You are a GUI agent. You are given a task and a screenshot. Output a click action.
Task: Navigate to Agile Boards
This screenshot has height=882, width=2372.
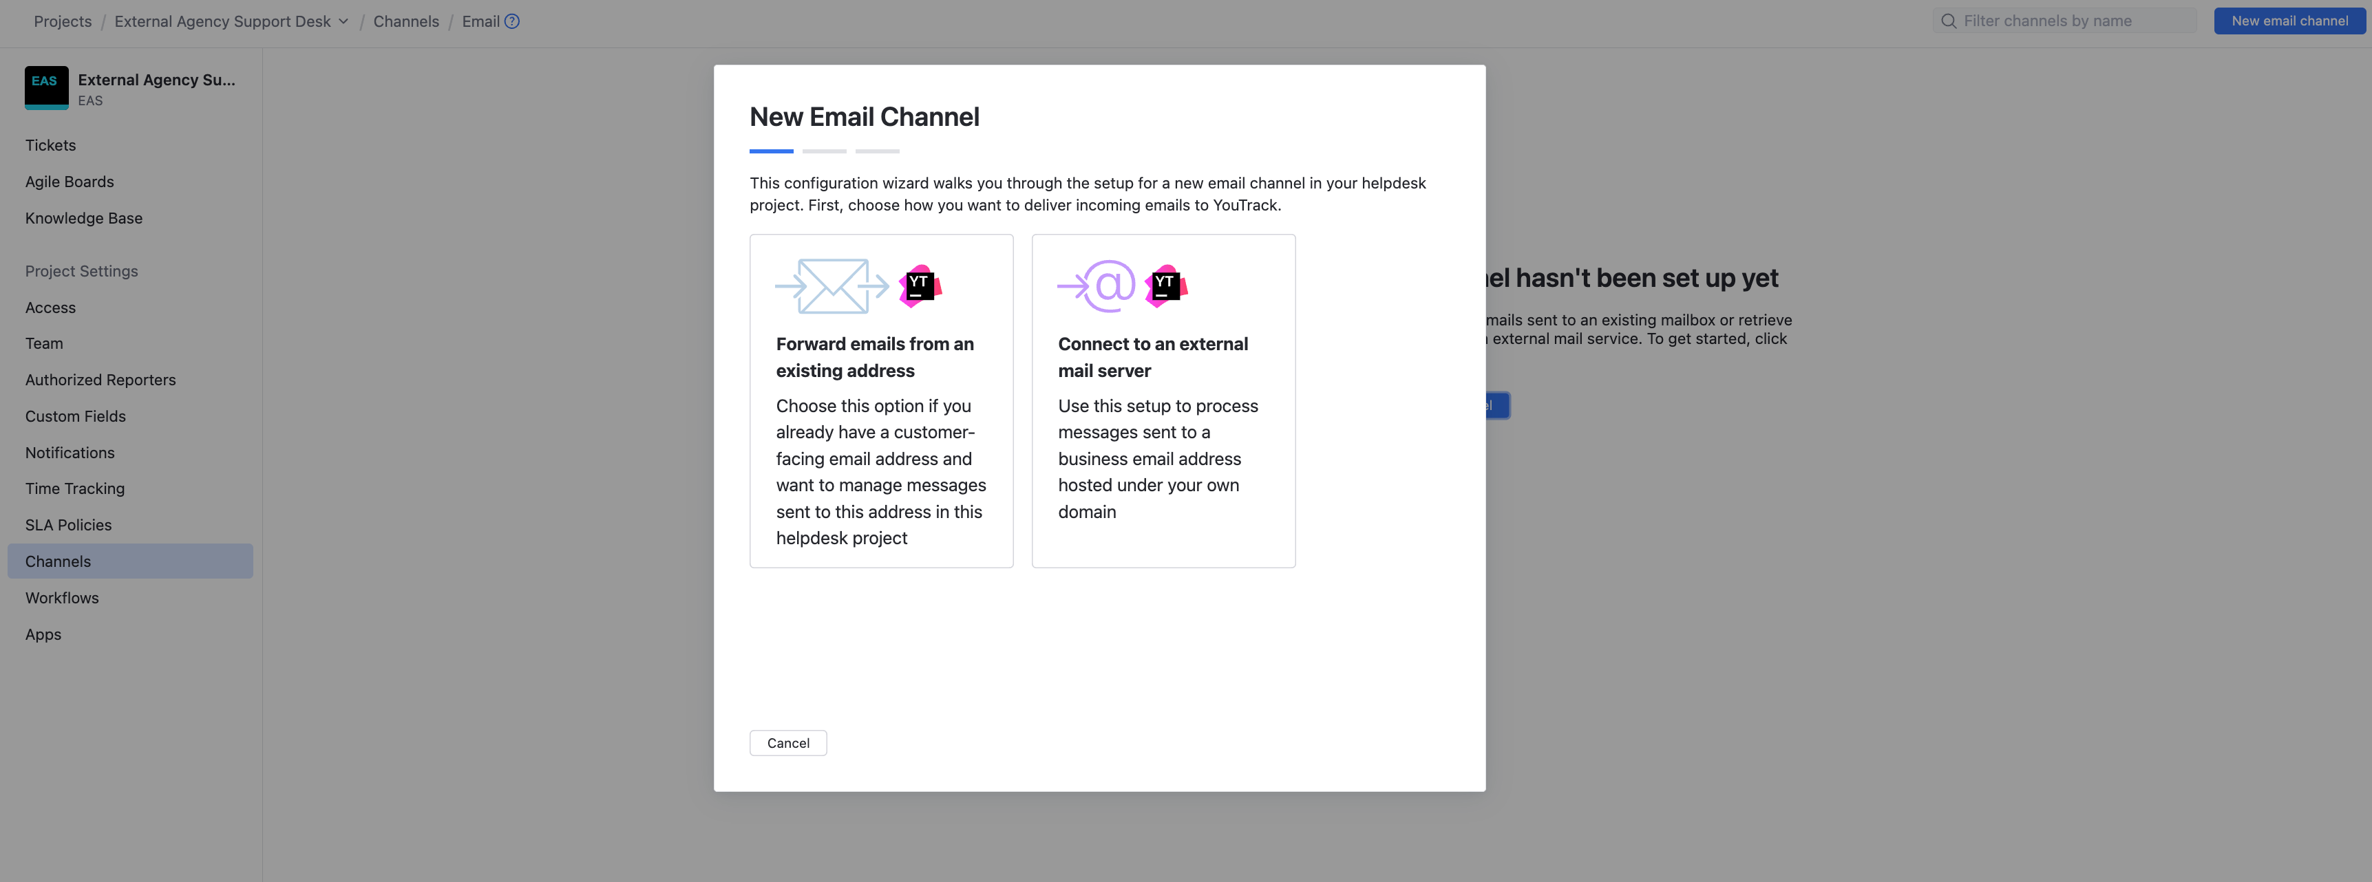pos(69,182)
